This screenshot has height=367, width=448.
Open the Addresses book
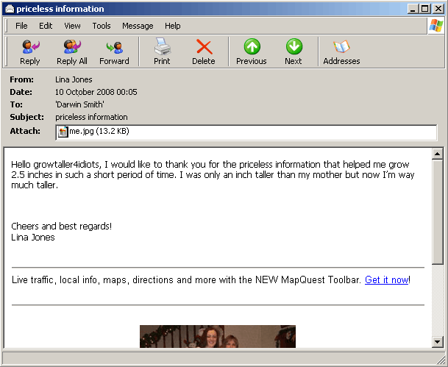pos(341,51)
